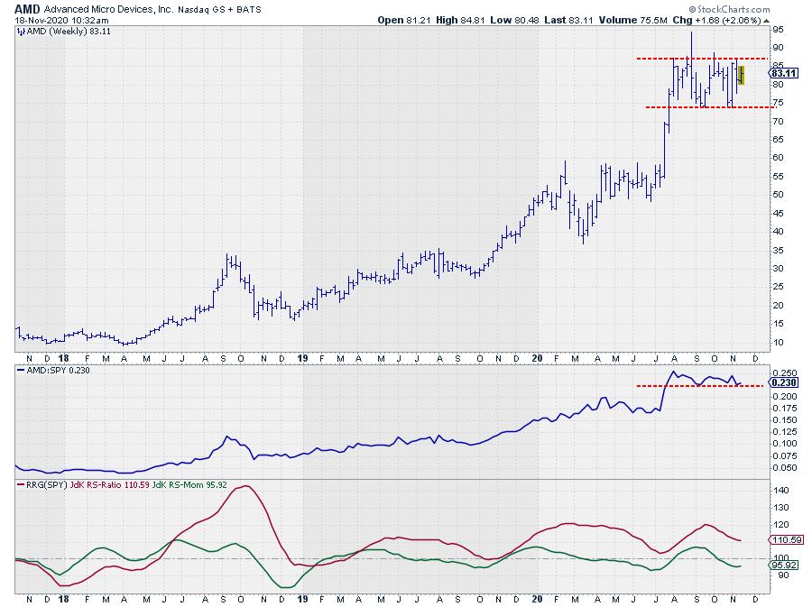Screen dimensions: 812x607
Task: Click the AMD (Weekly) legend marker
Action: click(21, 31)
